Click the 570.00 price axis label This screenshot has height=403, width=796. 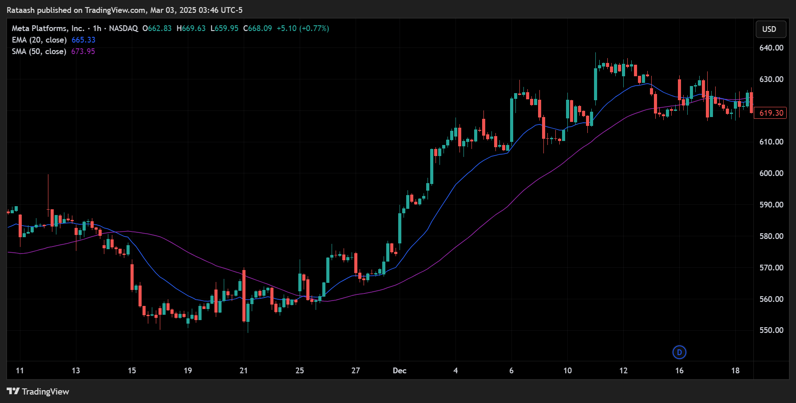pyautogui.click(x=771, y=268)
